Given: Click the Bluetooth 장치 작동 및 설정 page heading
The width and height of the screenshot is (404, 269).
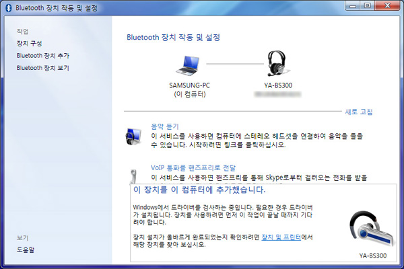Looking at the screenshot, I should click(x=173, y=38).
